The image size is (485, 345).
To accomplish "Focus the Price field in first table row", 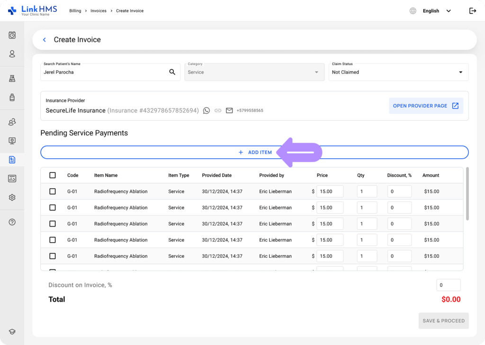I will pyautogui.click(x=330, y=191).
